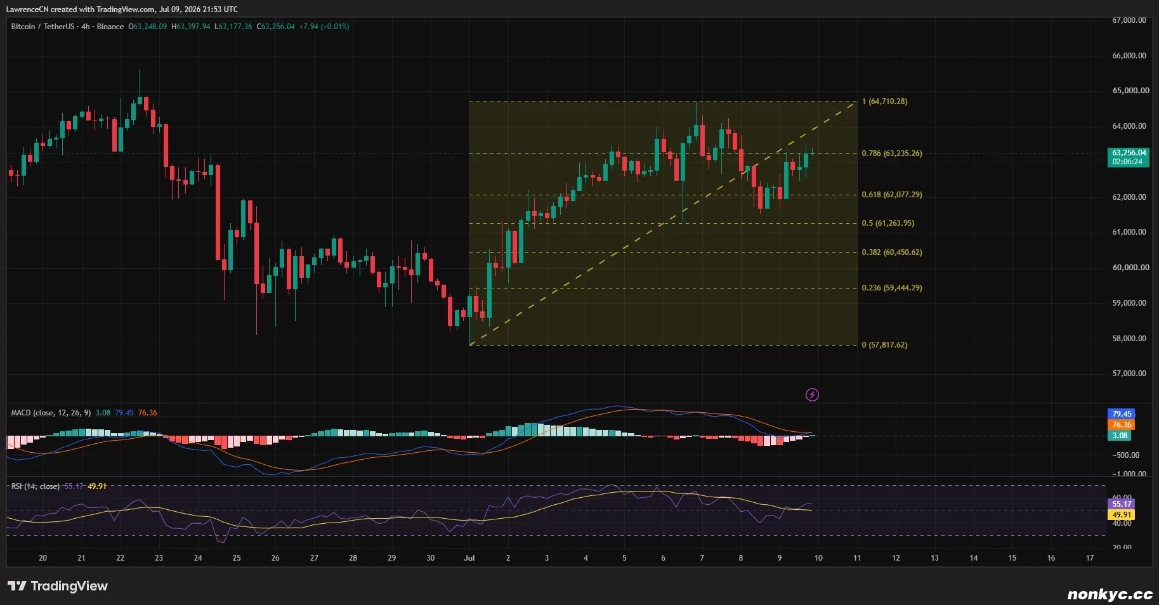Viewport: 1159px width, 605px height.
Task: Click the 66,000.00 price axis label
Action: (x=1129, y=56)
